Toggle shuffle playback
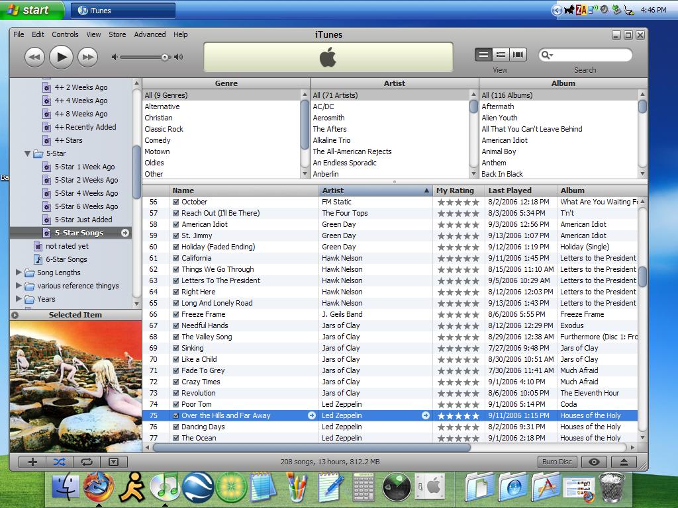Screen dimensions: 678x508 pos(59,462)
